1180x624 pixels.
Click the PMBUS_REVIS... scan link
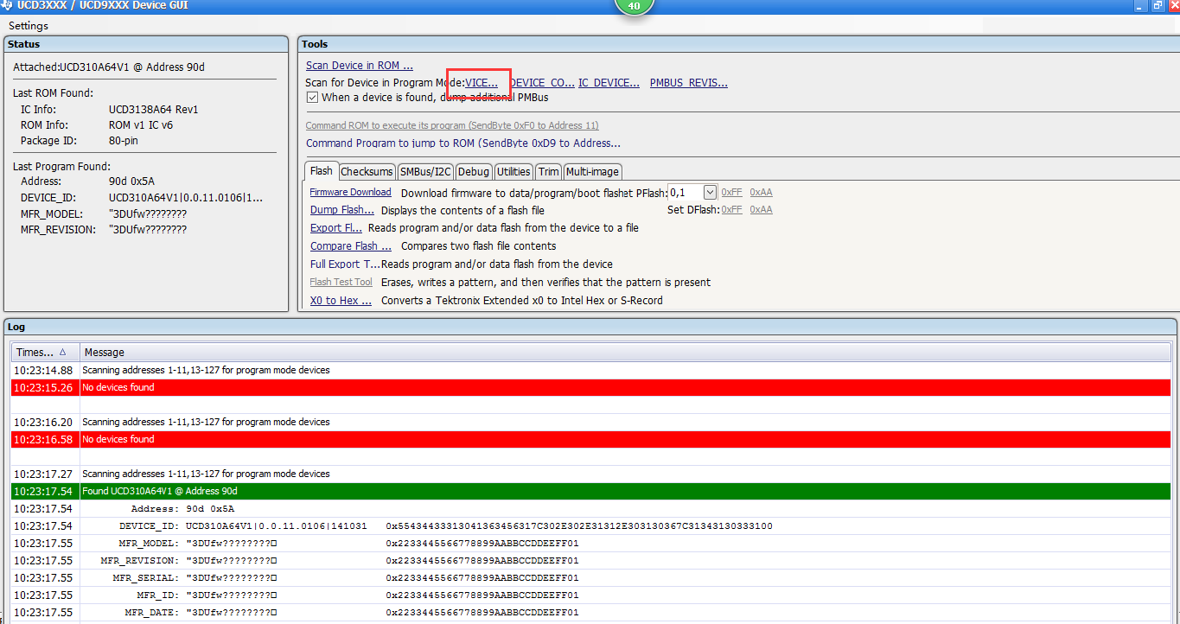689,83
